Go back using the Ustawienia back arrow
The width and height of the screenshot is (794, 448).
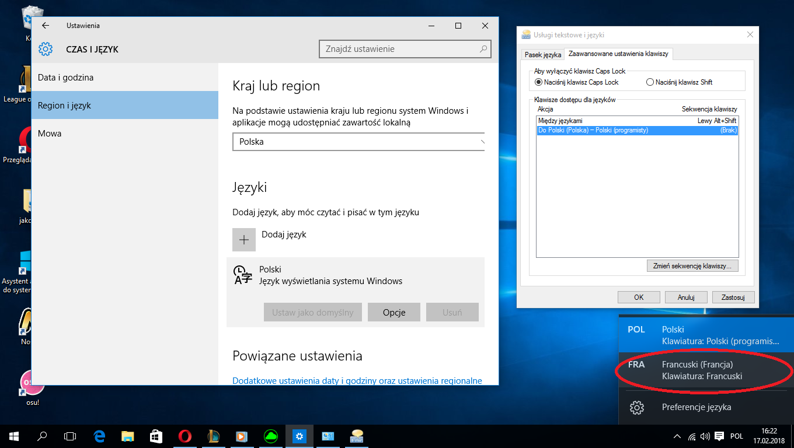pyautogui.click(x=46, y=26)
